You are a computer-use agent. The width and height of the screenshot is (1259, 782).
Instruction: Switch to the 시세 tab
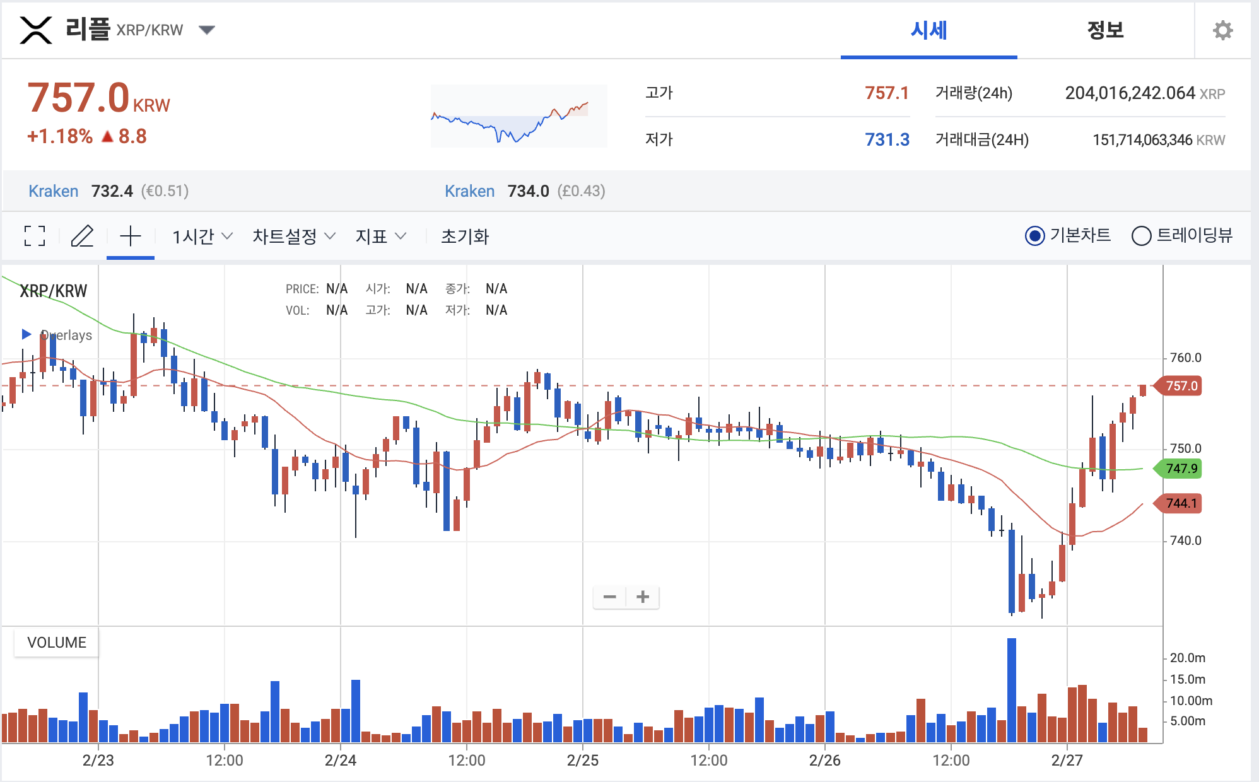[928, 30]
